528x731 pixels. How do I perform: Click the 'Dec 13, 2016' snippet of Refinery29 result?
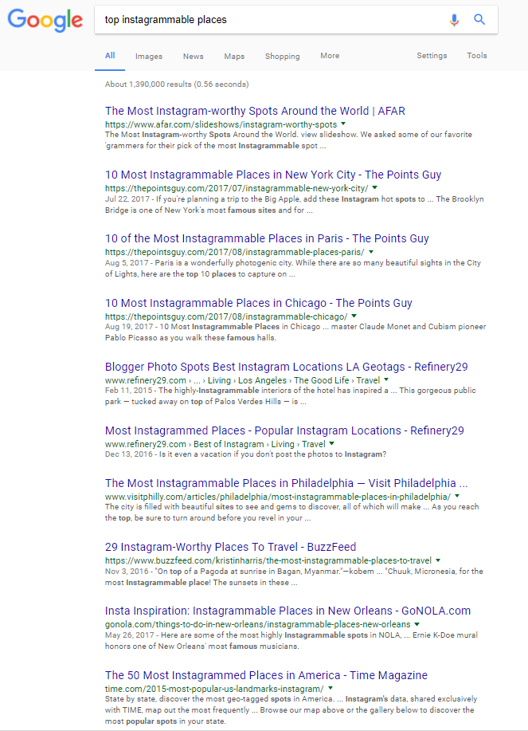pyautogui.click(x=245, y=454)
